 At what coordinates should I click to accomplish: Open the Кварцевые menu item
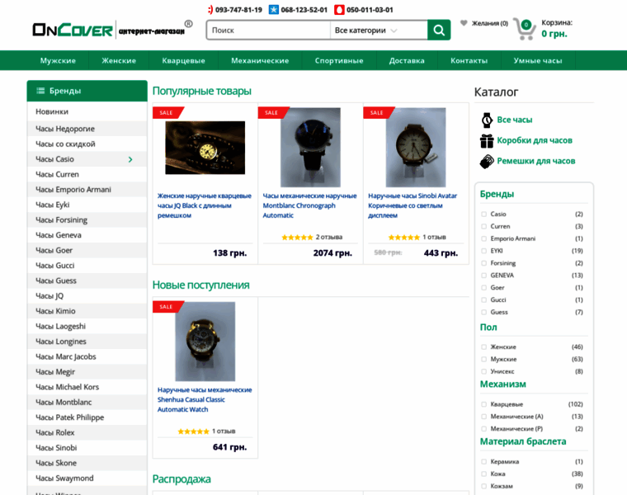click(183, 61)
